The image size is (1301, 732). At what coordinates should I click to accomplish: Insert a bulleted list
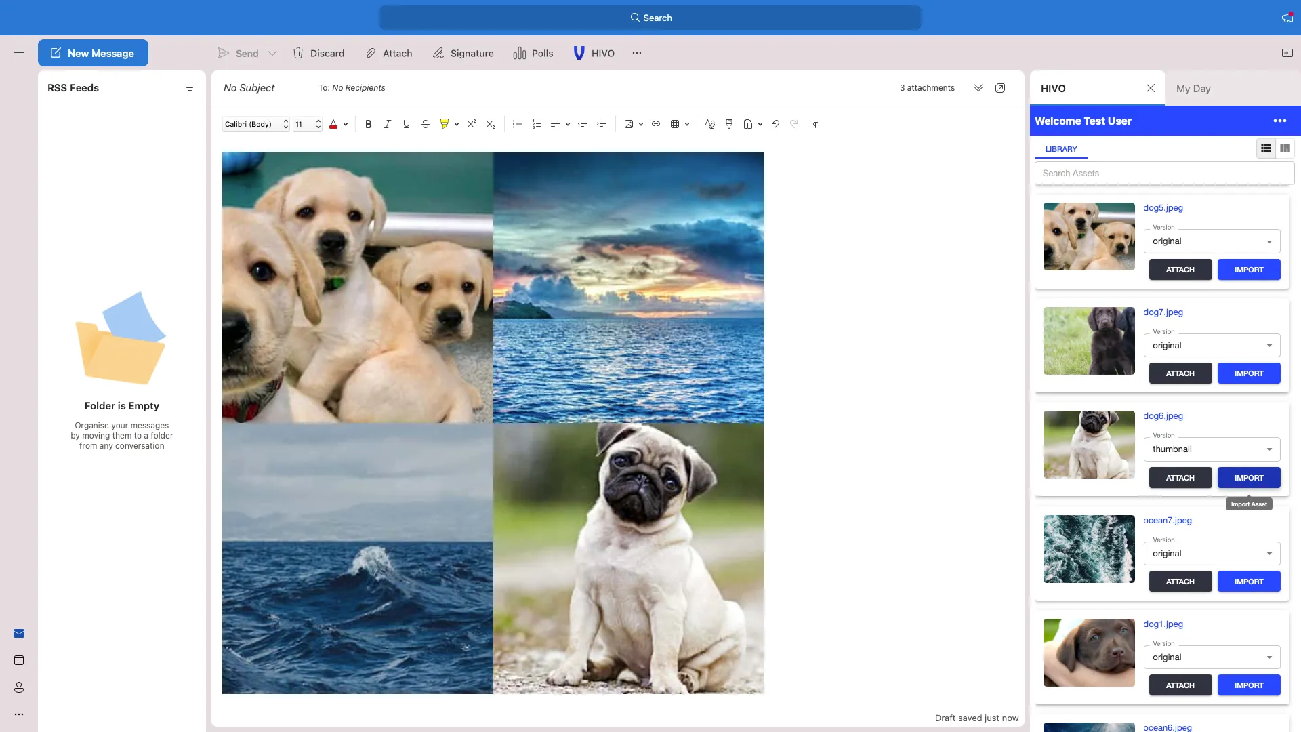(x=518, y=124)
